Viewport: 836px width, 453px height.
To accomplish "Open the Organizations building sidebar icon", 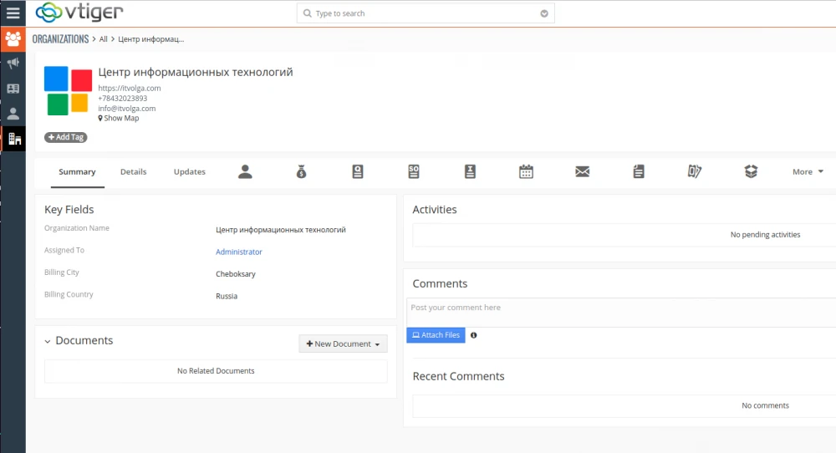I will (14, 139).
